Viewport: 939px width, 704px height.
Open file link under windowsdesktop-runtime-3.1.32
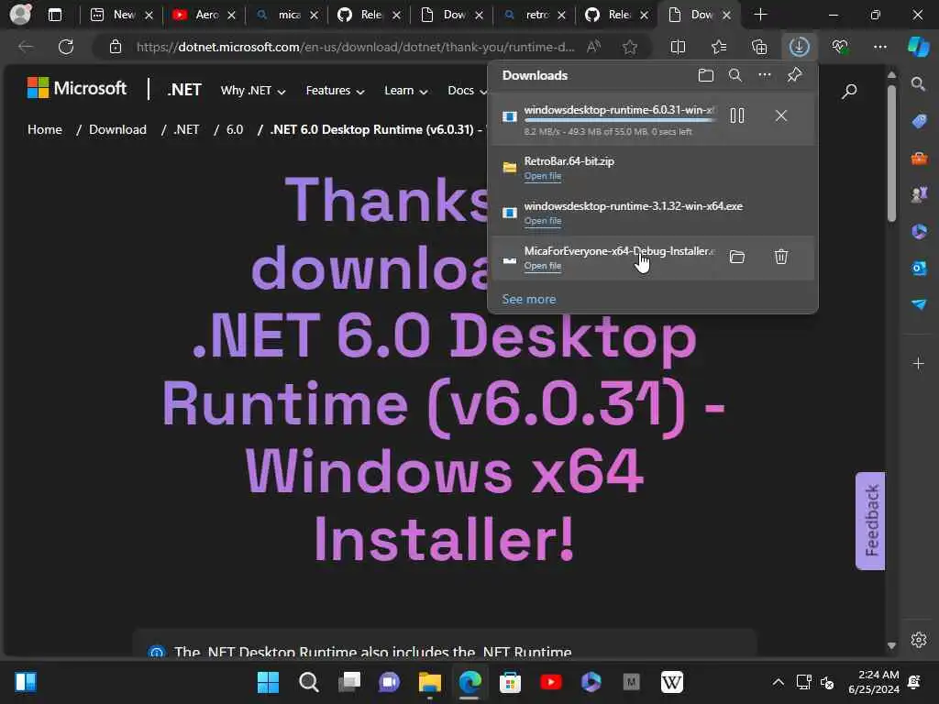[x=543, y=221]
